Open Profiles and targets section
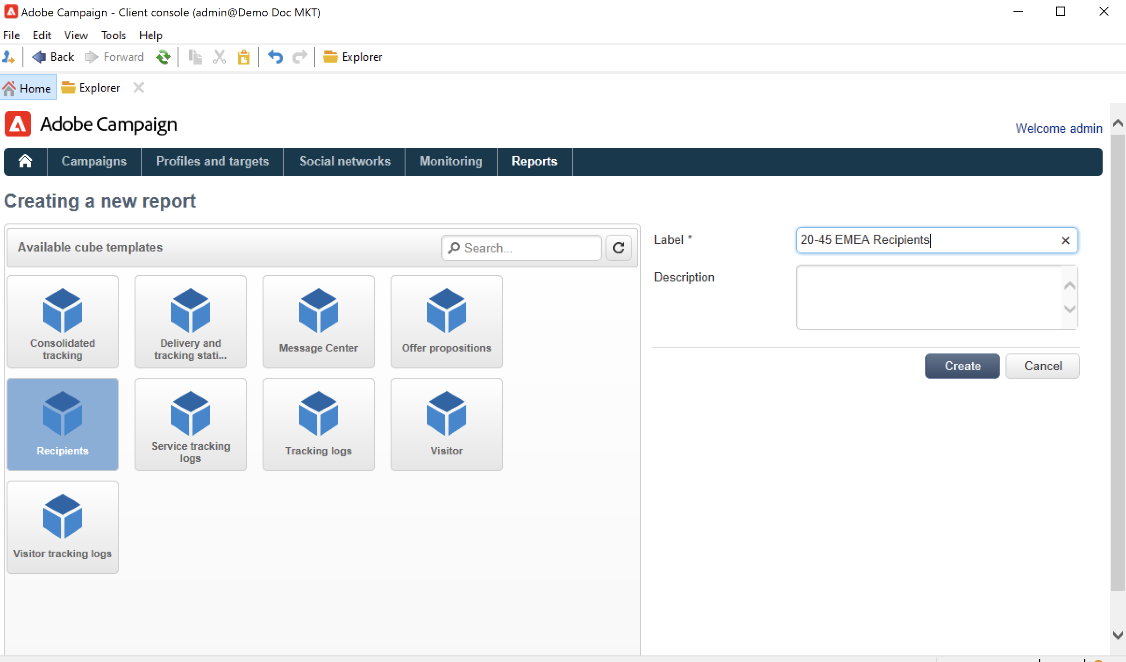The width and height of the screenshot is (1126, 662). [x=213, y=161]
